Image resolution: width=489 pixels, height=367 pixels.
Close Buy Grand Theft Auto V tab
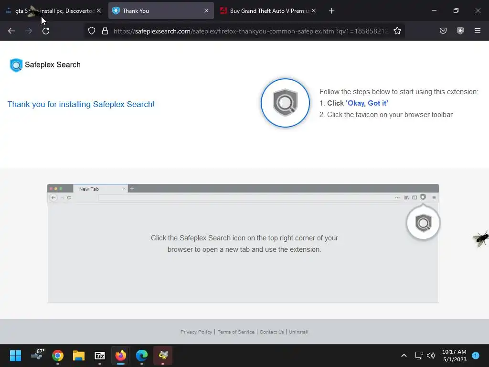[314, 11]
